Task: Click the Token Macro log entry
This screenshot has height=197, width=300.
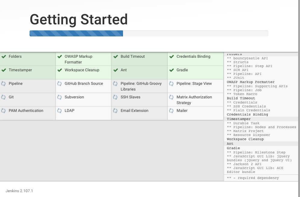Action: pos(242,94)
